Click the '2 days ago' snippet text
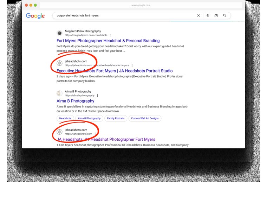This screenshot has width=267, height=203. point(64,77)
